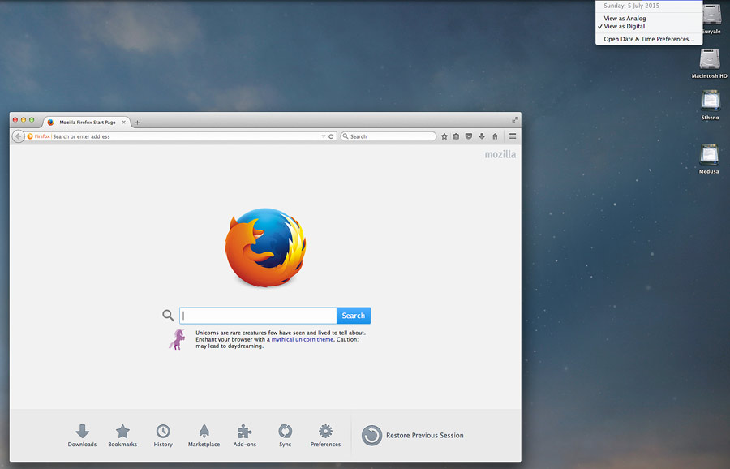The image size is (730, 469).
Task: Go to the Firefox home page
Action: (x=495, y=136)
